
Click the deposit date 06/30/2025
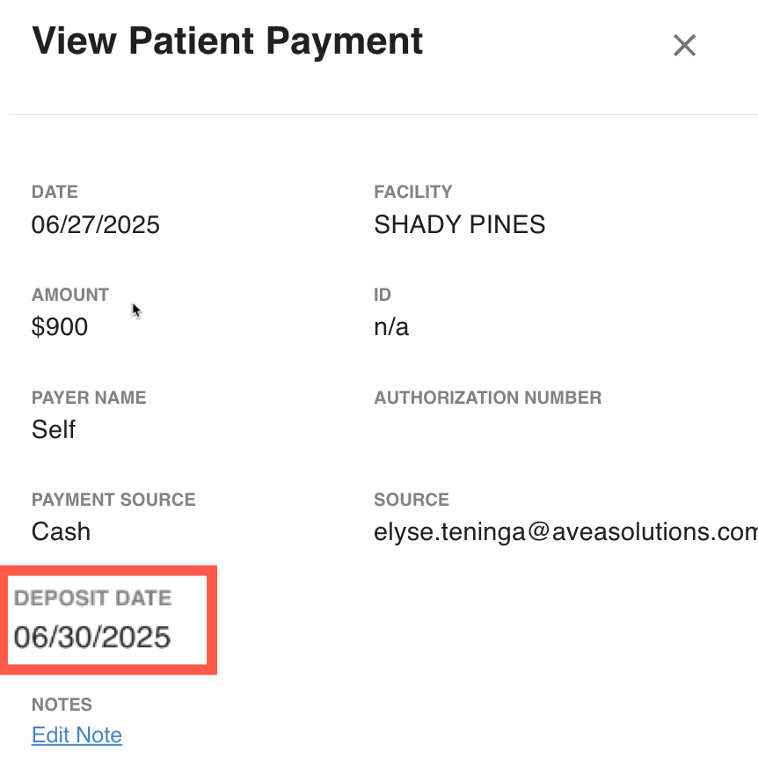point(92,637)
